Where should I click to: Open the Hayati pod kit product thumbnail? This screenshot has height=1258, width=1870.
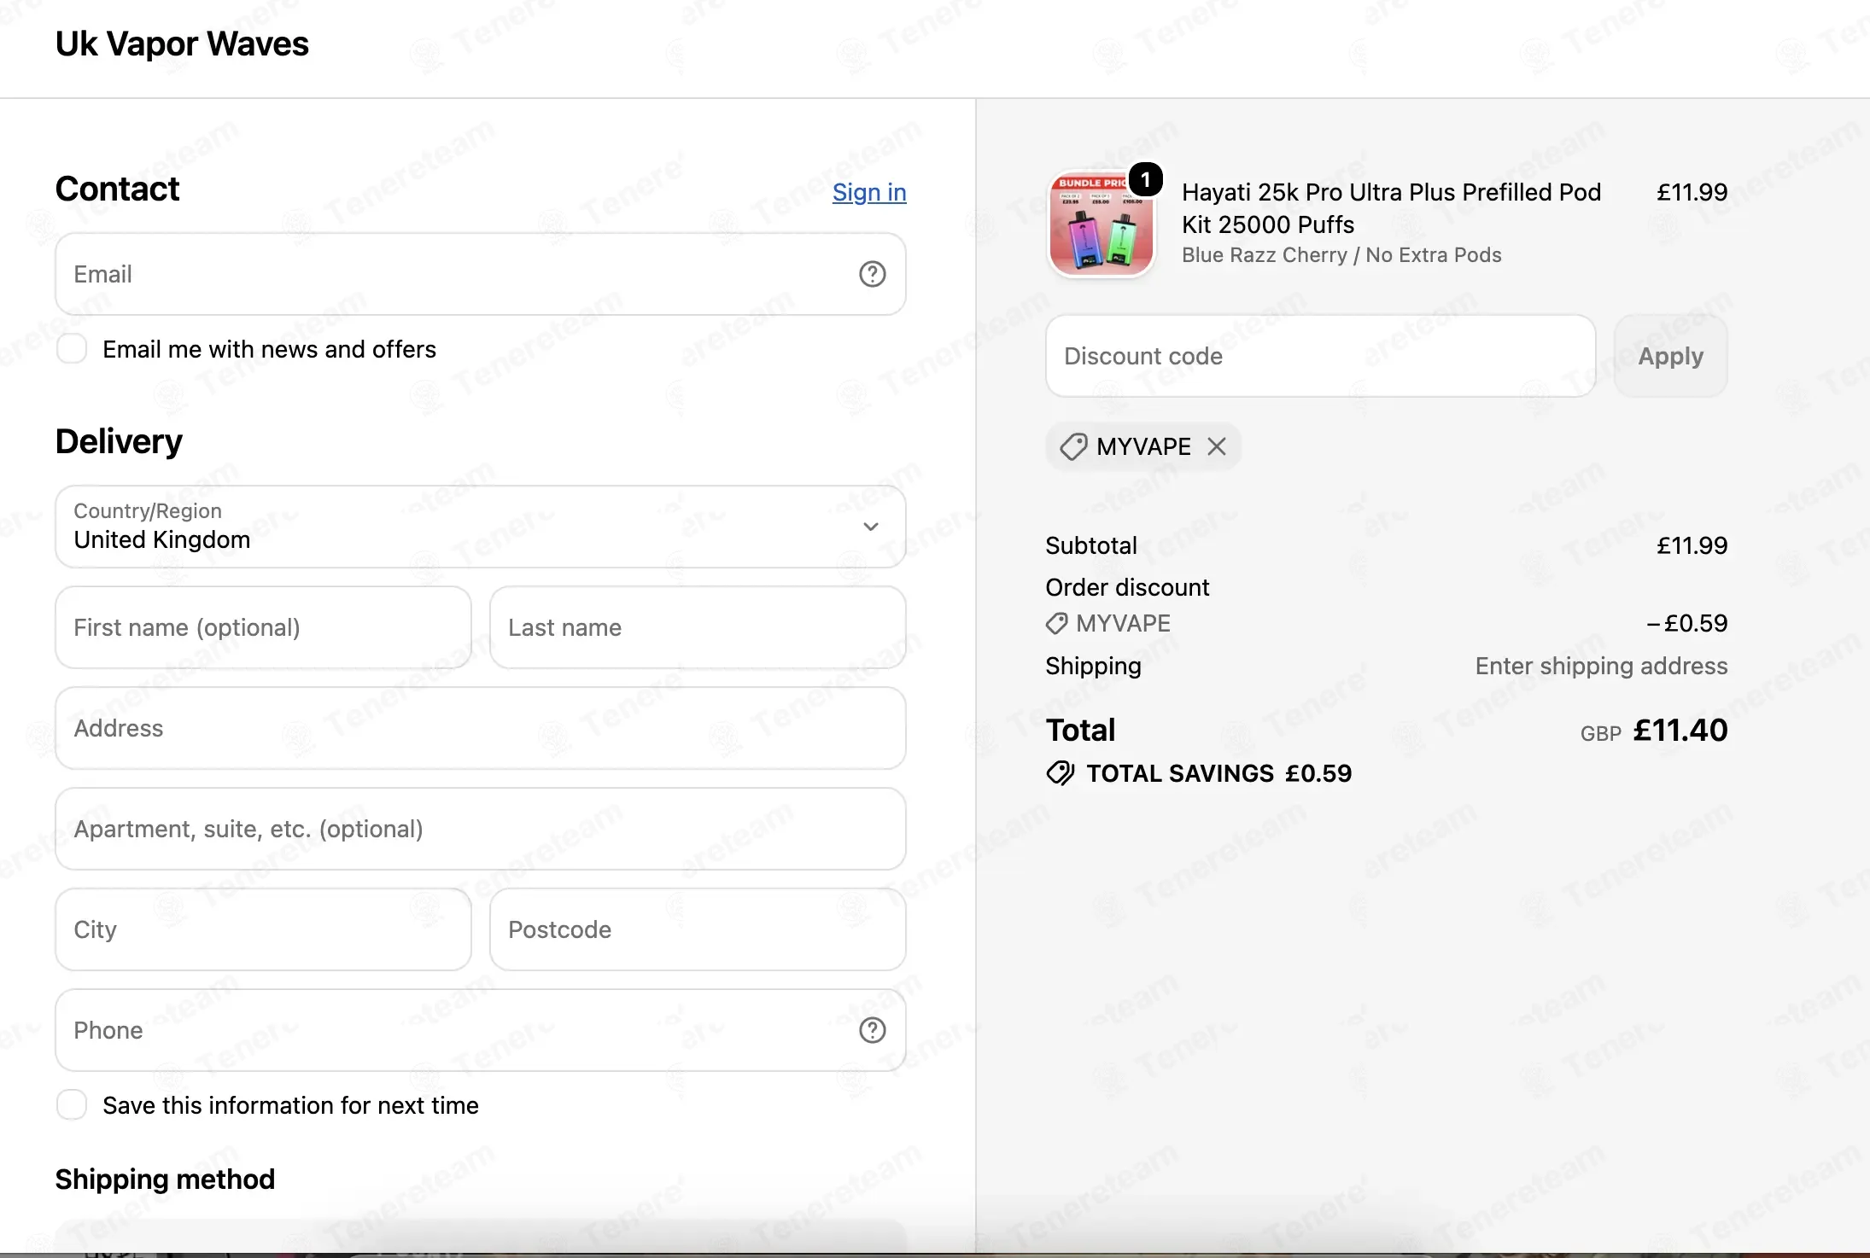pos(1102,224)
